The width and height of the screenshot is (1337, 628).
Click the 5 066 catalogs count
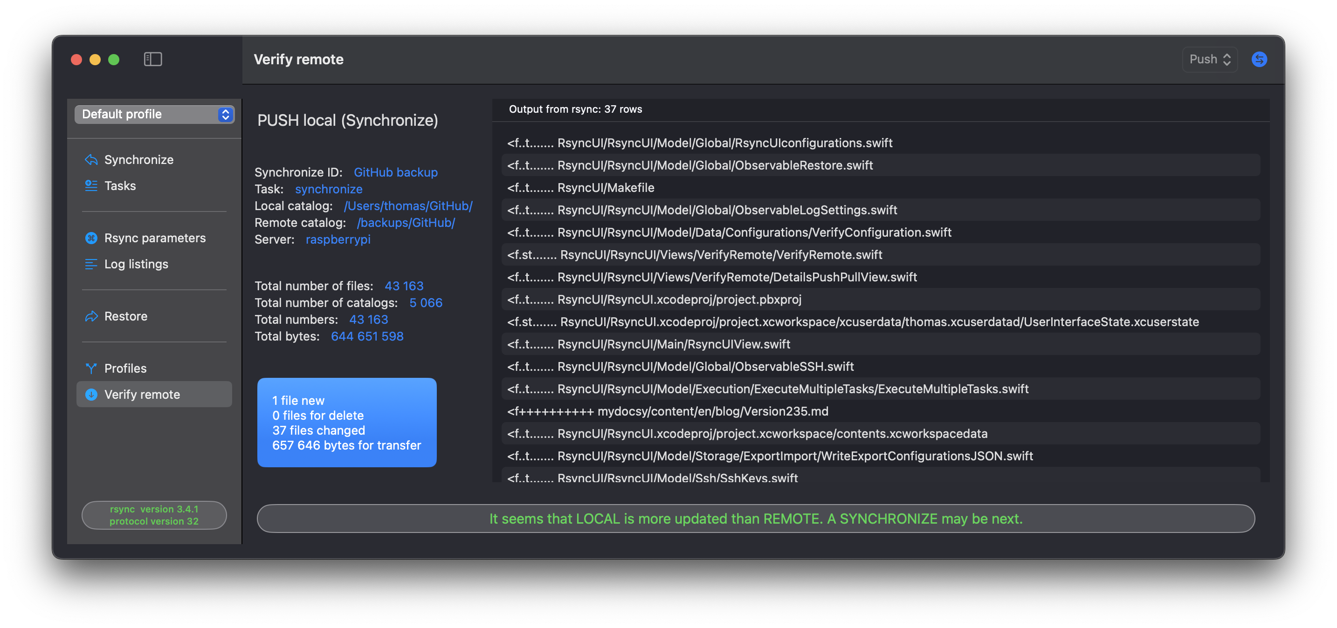(426, 303)
